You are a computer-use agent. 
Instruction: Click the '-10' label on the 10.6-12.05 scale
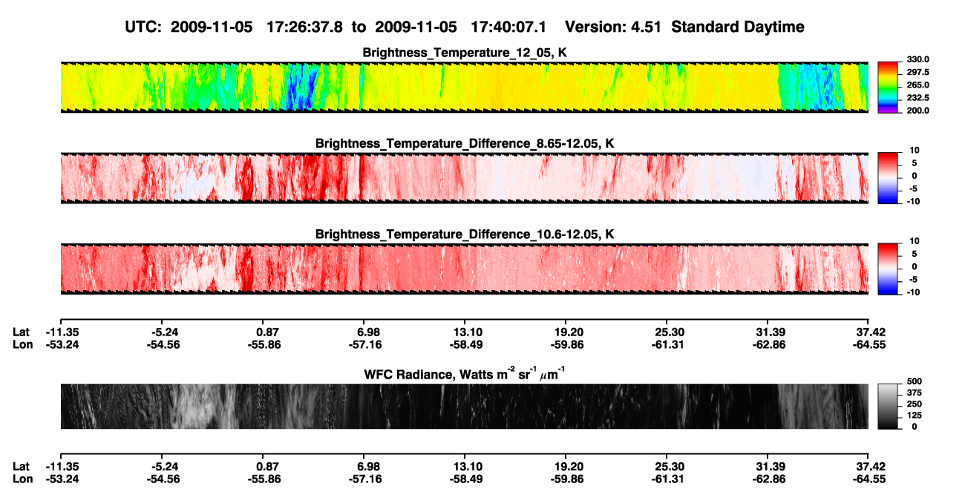912,292
